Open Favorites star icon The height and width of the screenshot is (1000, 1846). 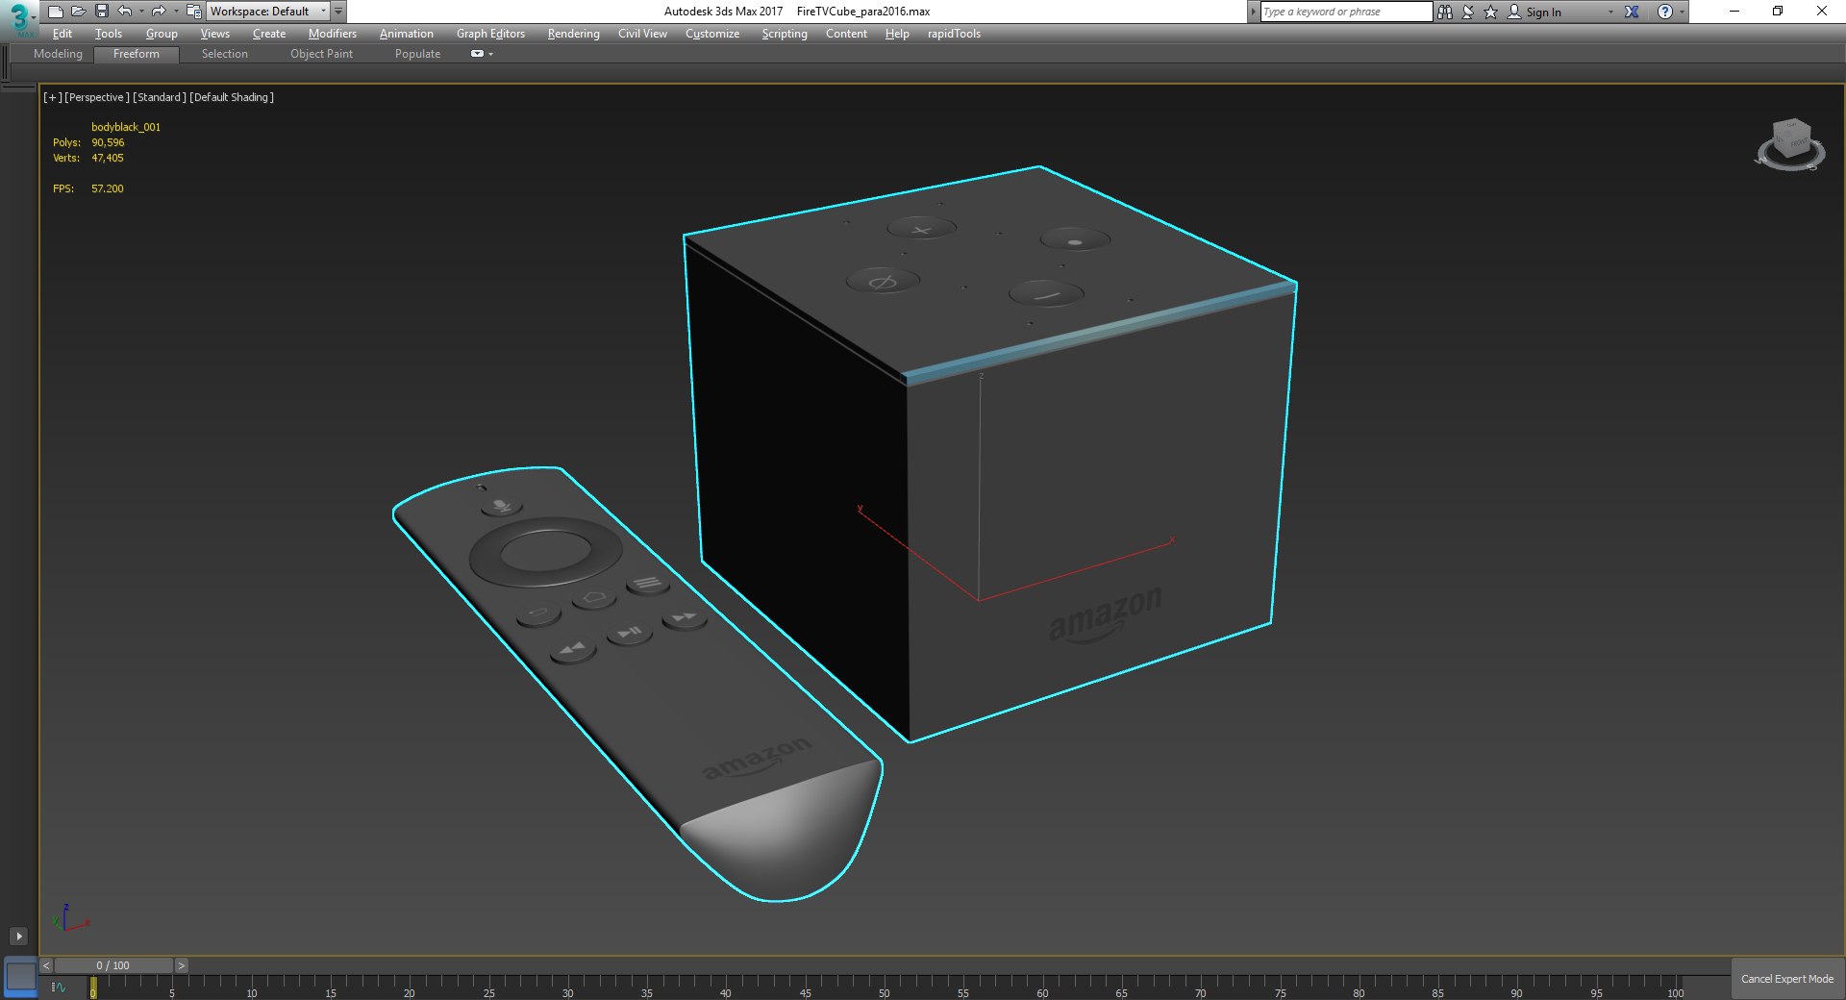(1491, 12)
